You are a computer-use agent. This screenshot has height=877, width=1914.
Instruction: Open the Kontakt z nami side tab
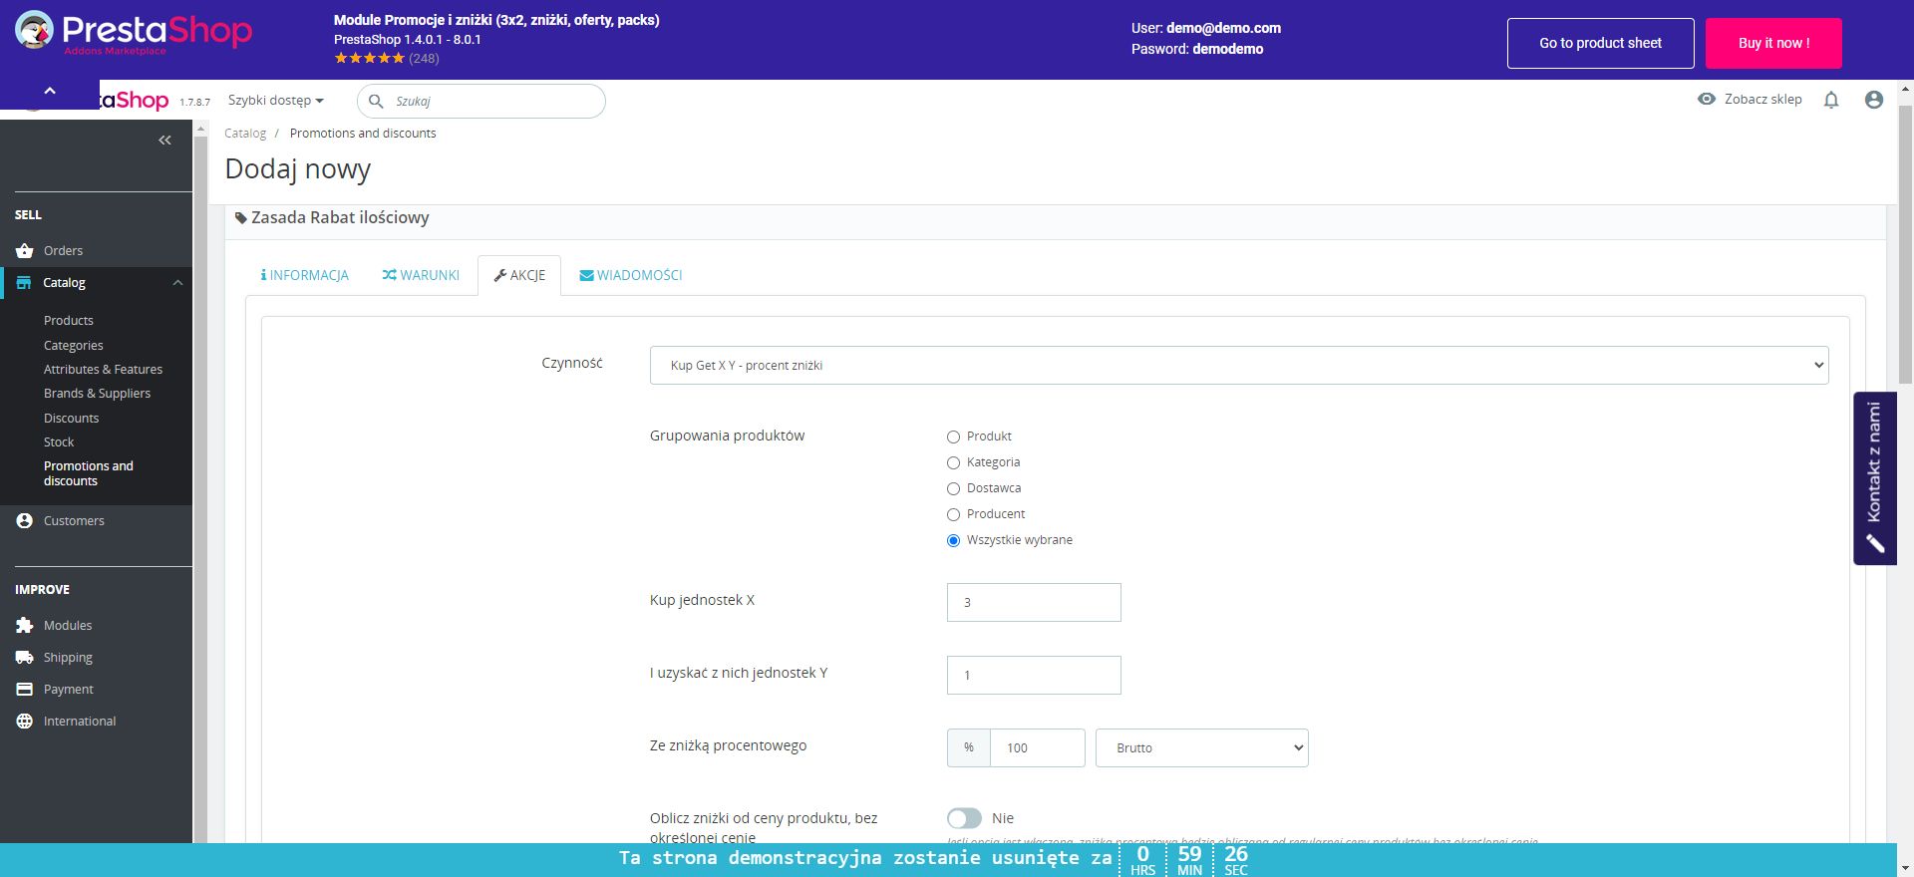coord(1874,478)
